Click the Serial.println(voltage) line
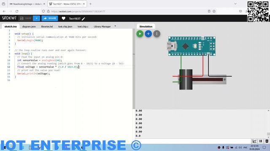 point(33,74)
